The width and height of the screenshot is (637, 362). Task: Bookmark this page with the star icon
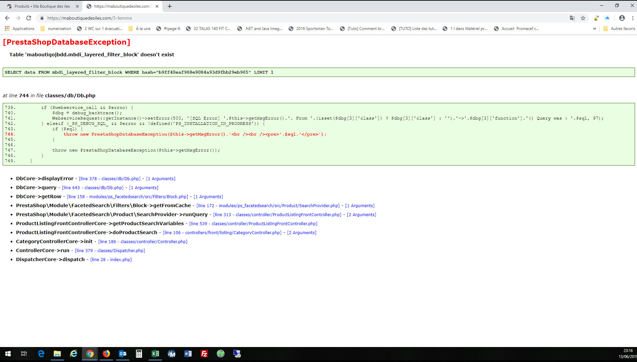coord(583,18)
